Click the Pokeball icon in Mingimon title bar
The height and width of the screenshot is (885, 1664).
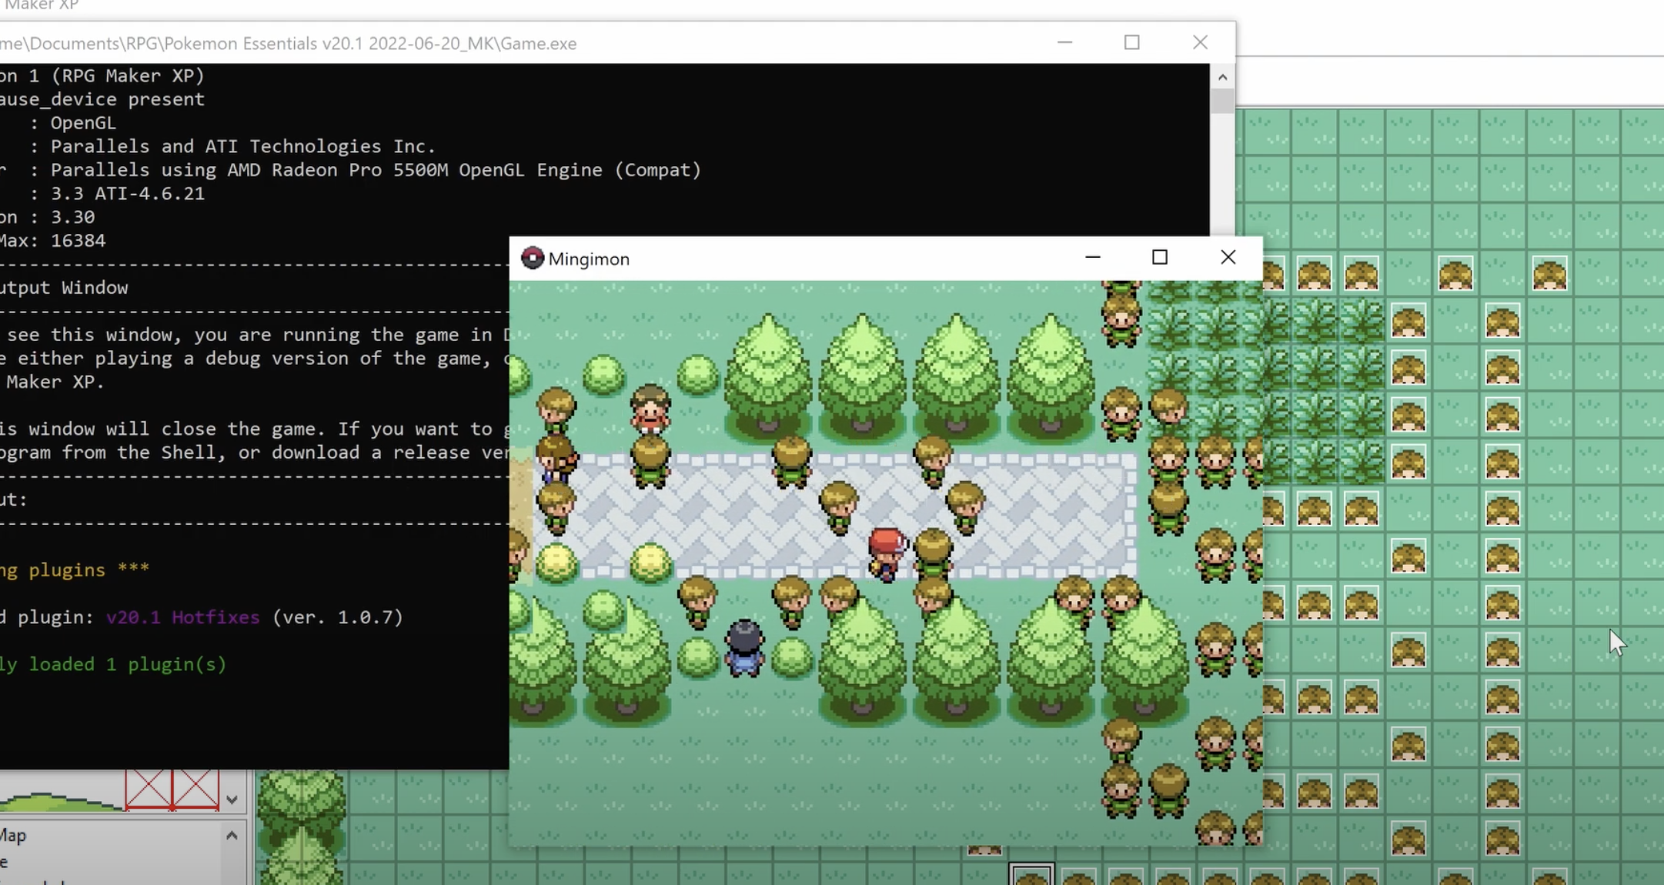[532, 258]
